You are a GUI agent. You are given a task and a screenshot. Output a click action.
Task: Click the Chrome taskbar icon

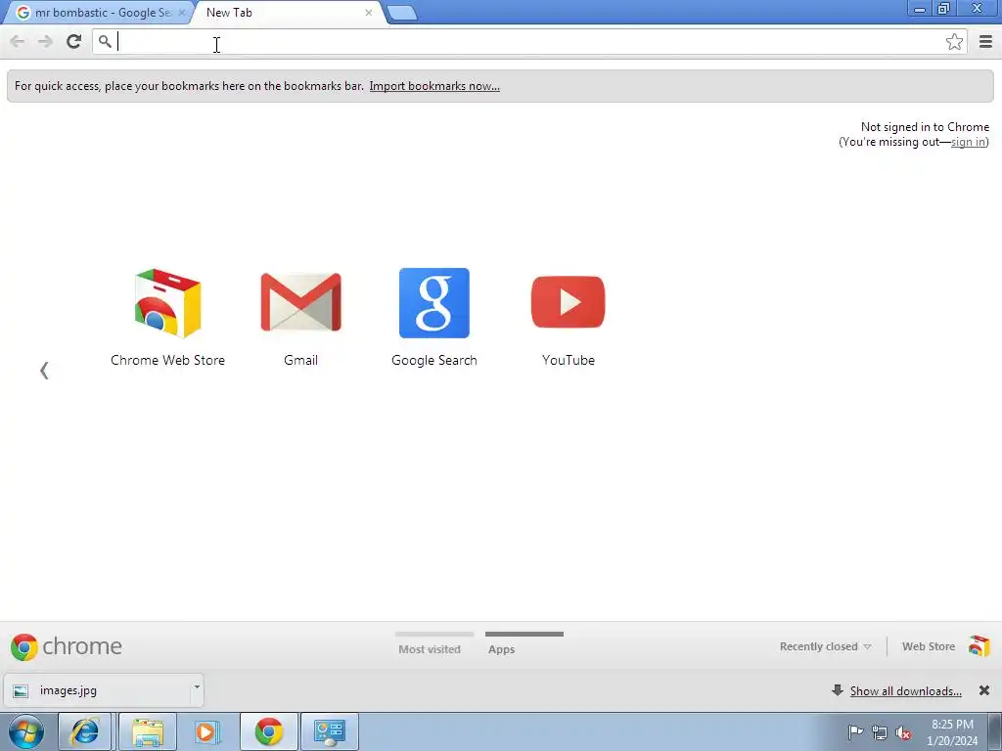(x=269, y=731)
